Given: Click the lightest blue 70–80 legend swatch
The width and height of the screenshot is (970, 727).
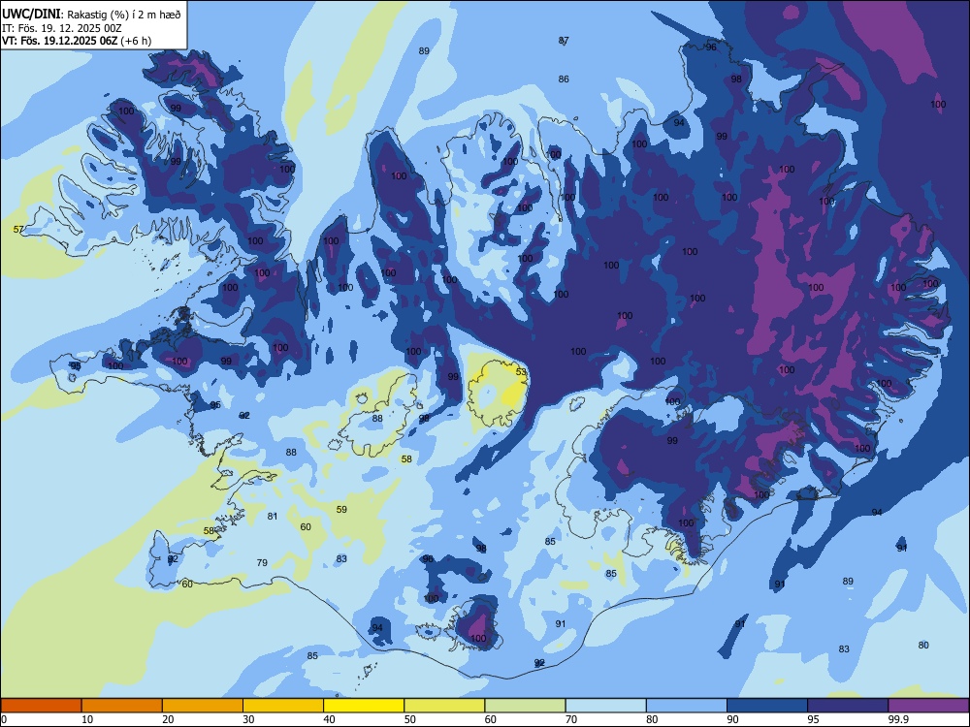Looking at the screenshot, I should tap(605, 706).
